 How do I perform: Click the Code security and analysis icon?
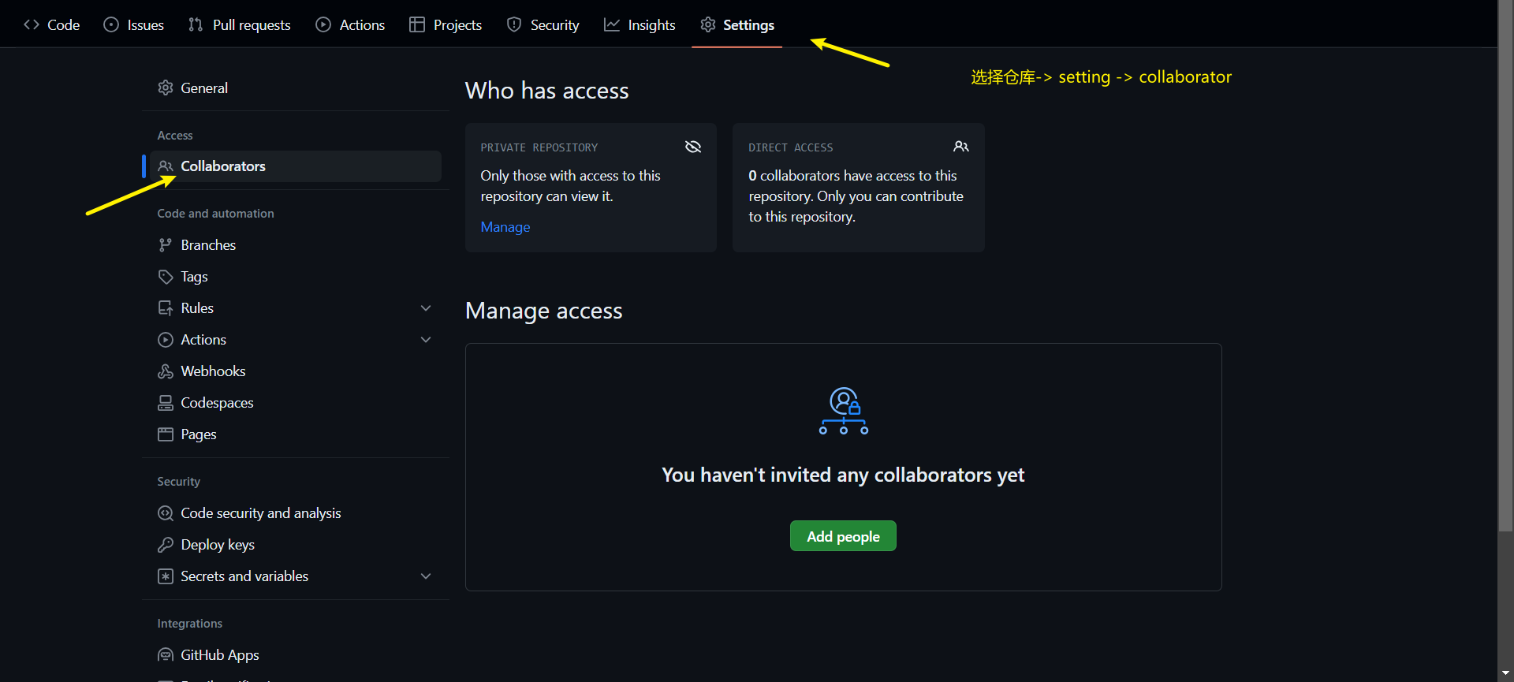(166, 513)
